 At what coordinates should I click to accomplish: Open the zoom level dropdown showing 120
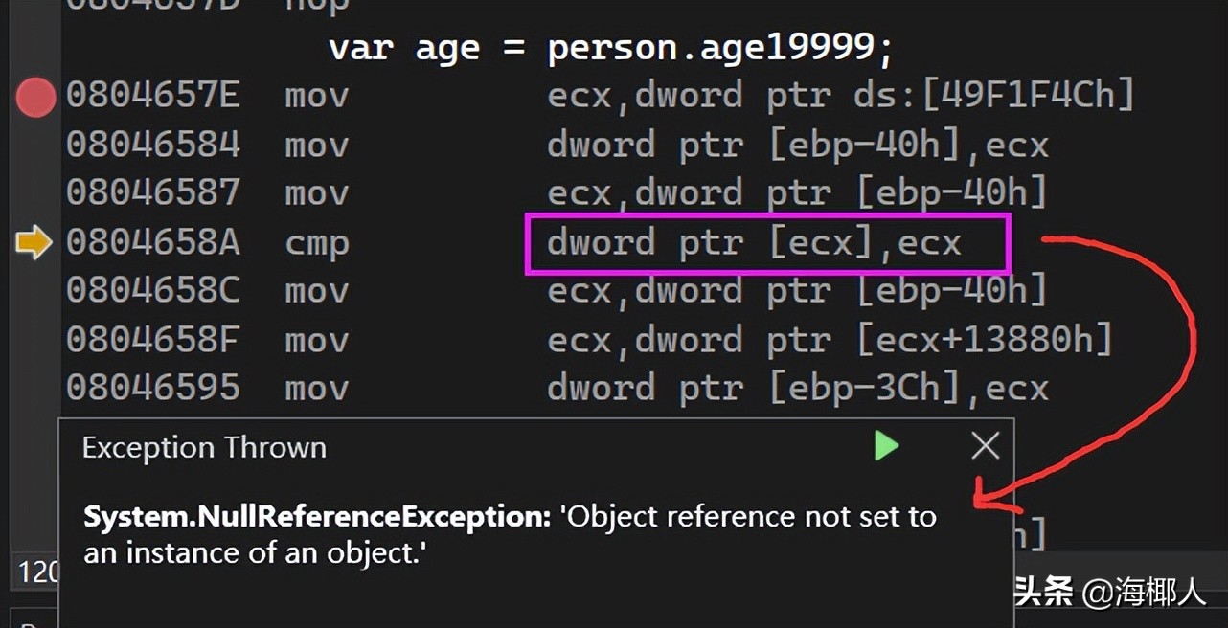coord(38,572)
